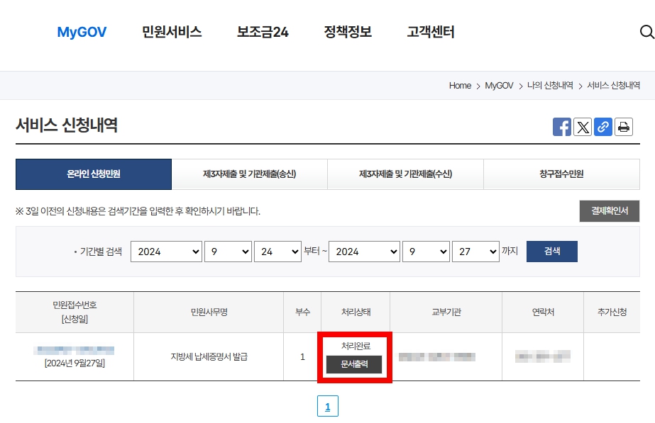Open 정책정보 menu
The image size is (655, 423).
[348, 32]
